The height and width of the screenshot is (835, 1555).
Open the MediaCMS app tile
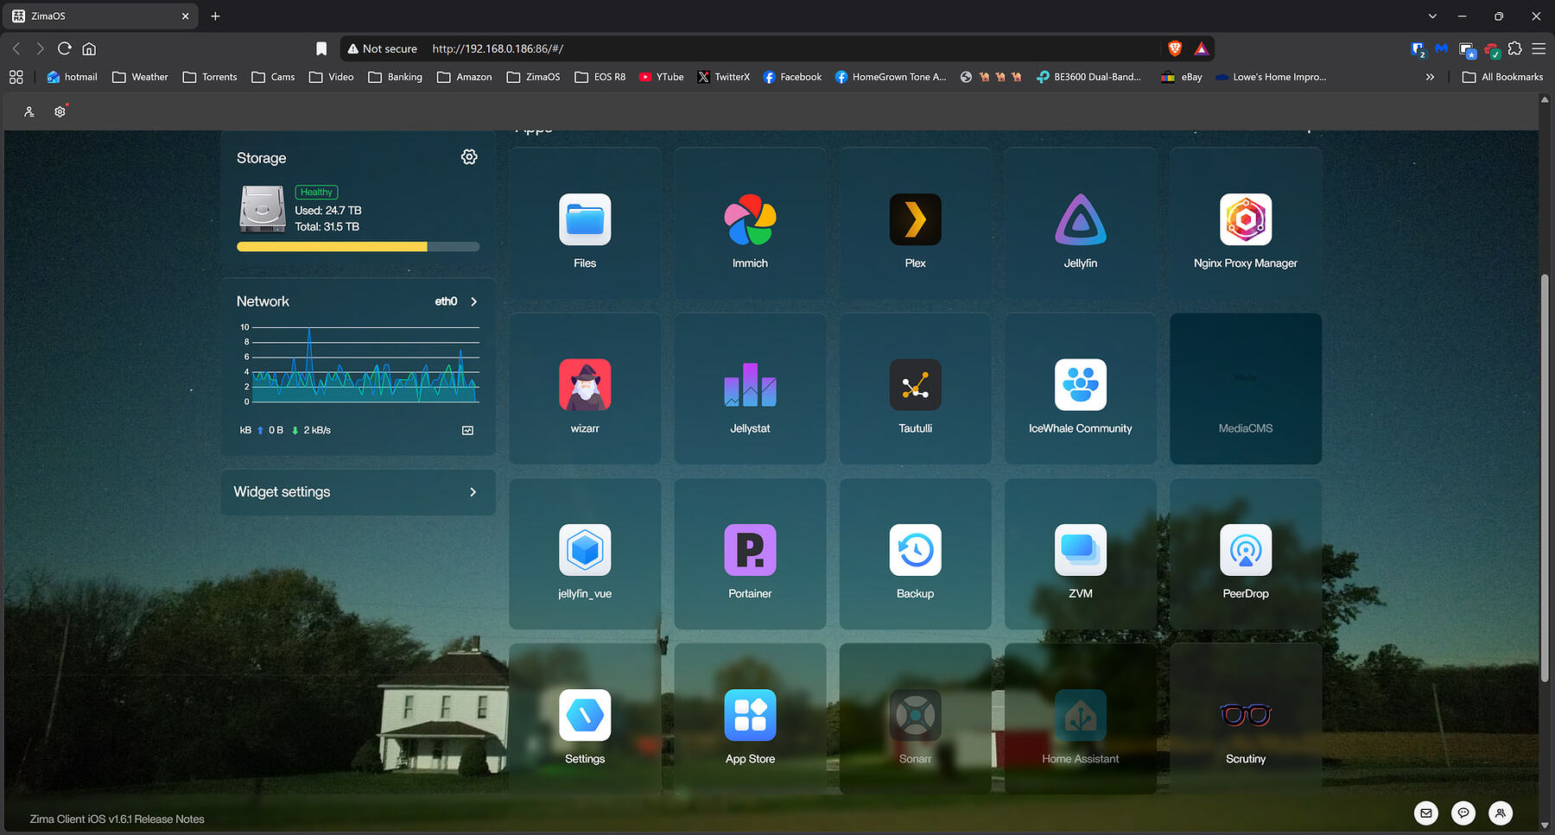[1245, 389]
